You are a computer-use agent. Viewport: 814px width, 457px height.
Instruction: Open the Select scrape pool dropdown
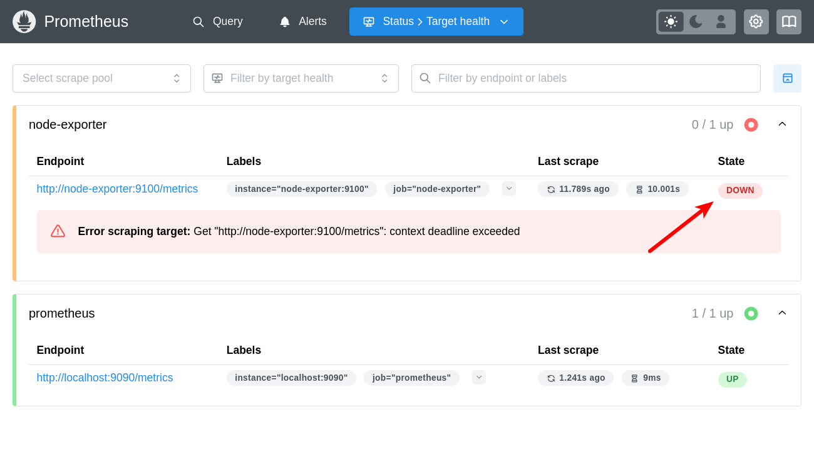coord(101,78)
